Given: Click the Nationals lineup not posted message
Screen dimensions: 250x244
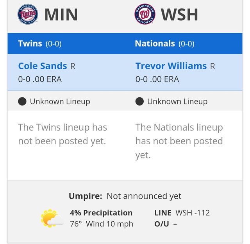Looking at the screenshot, I should pos(179,141).
